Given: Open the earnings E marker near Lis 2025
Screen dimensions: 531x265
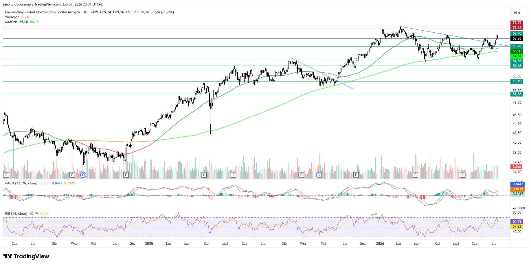Looking at the screenshot, I should 356,175.
